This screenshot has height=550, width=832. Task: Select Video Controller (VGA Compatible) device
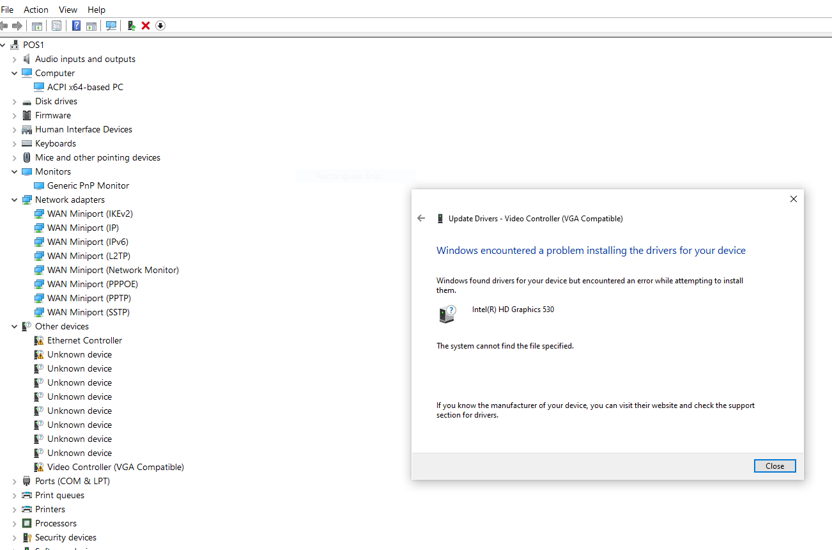115,467
